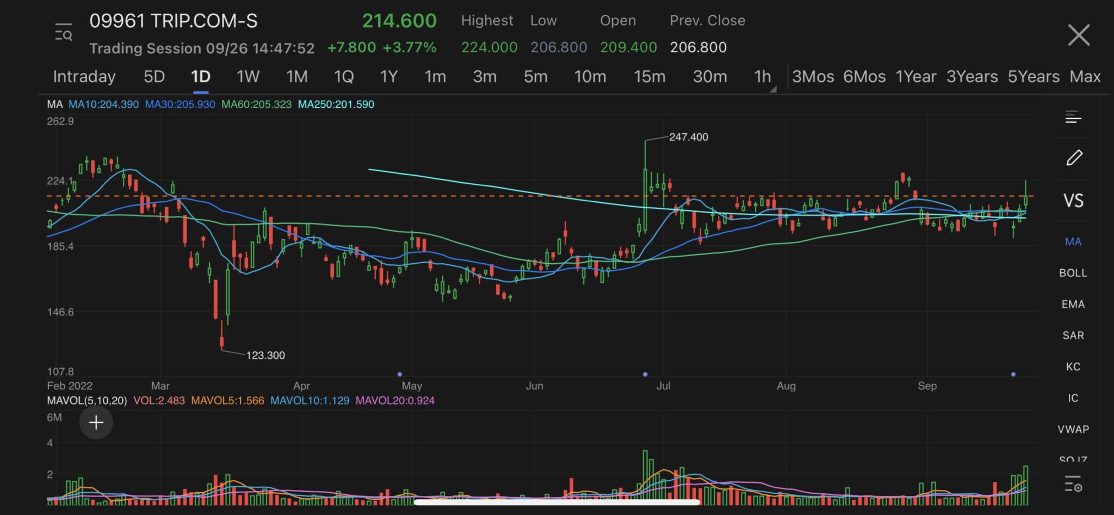Tap the bottom home indicator bar

pyautogui.click(x=557, y=502)
